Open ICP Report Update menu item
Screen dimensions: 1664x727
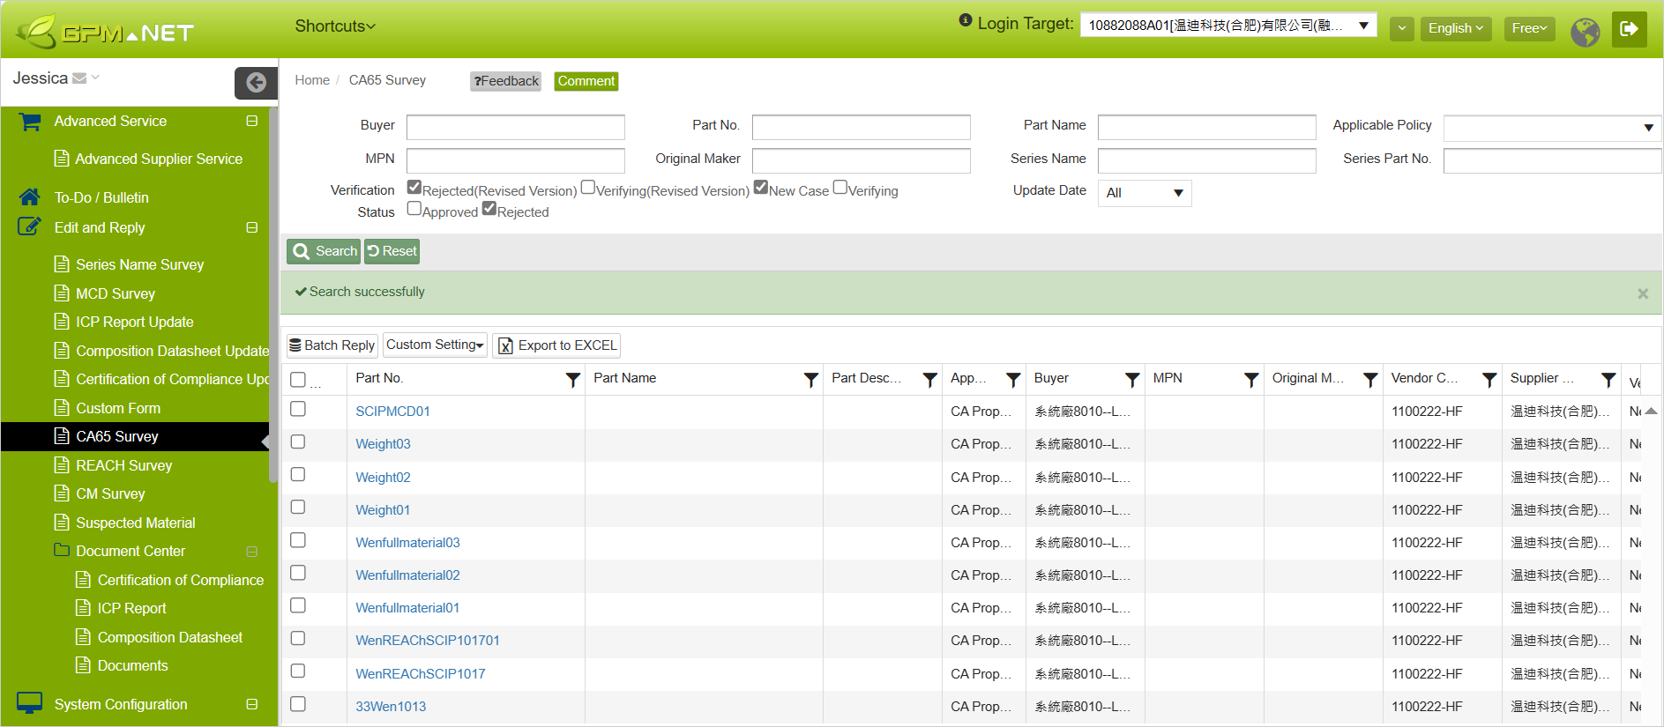coord(134,322)
